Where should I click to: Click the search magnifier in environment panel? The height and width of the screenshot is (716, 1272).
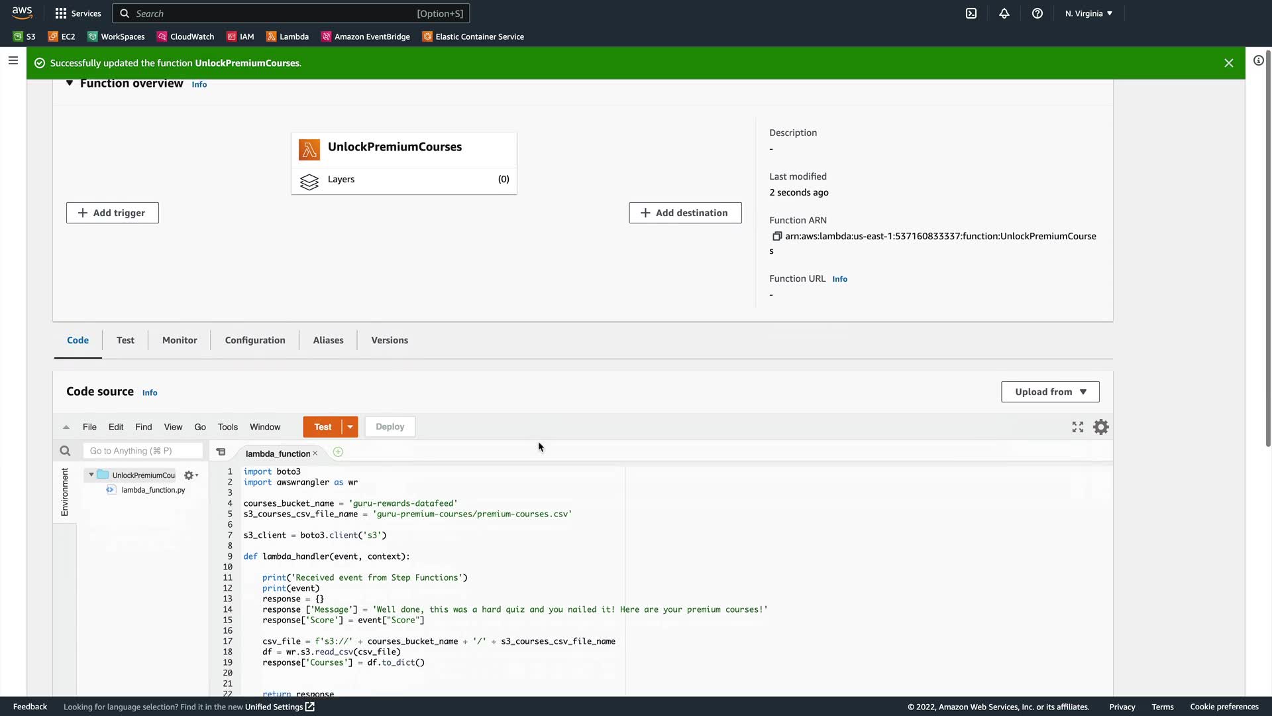(65, 451)
